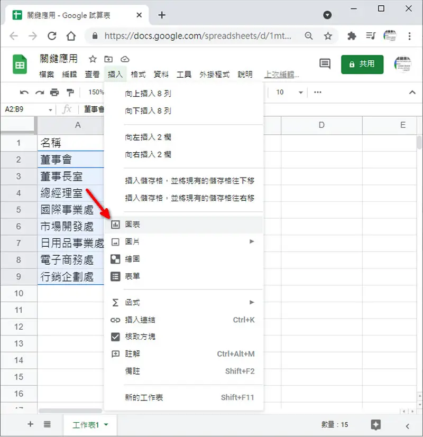Star the document next to title

pos(93,59)
